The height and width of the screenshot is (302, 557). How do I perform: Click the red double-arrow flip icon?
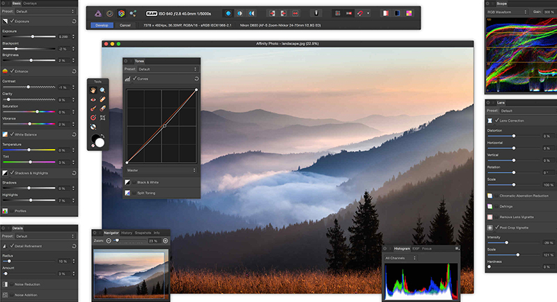pyautogui.click(x=295, y=13)
